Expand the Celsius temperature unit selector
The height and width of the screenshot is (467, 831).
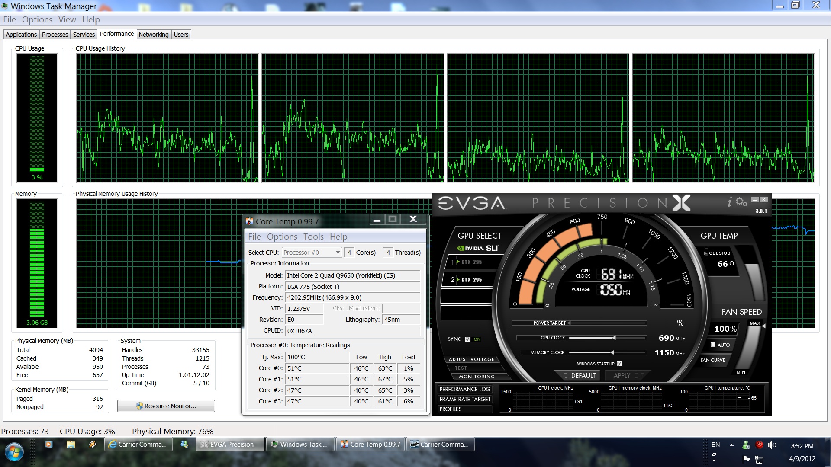[x=705, y=253]
